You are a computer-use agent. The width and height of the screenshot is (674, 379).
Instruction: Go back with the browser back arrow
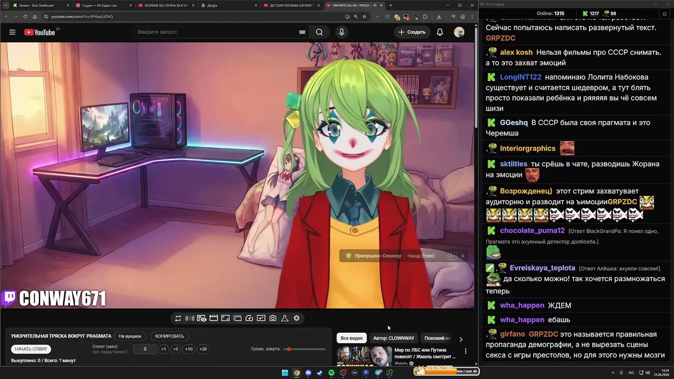(x=6, y=16)
